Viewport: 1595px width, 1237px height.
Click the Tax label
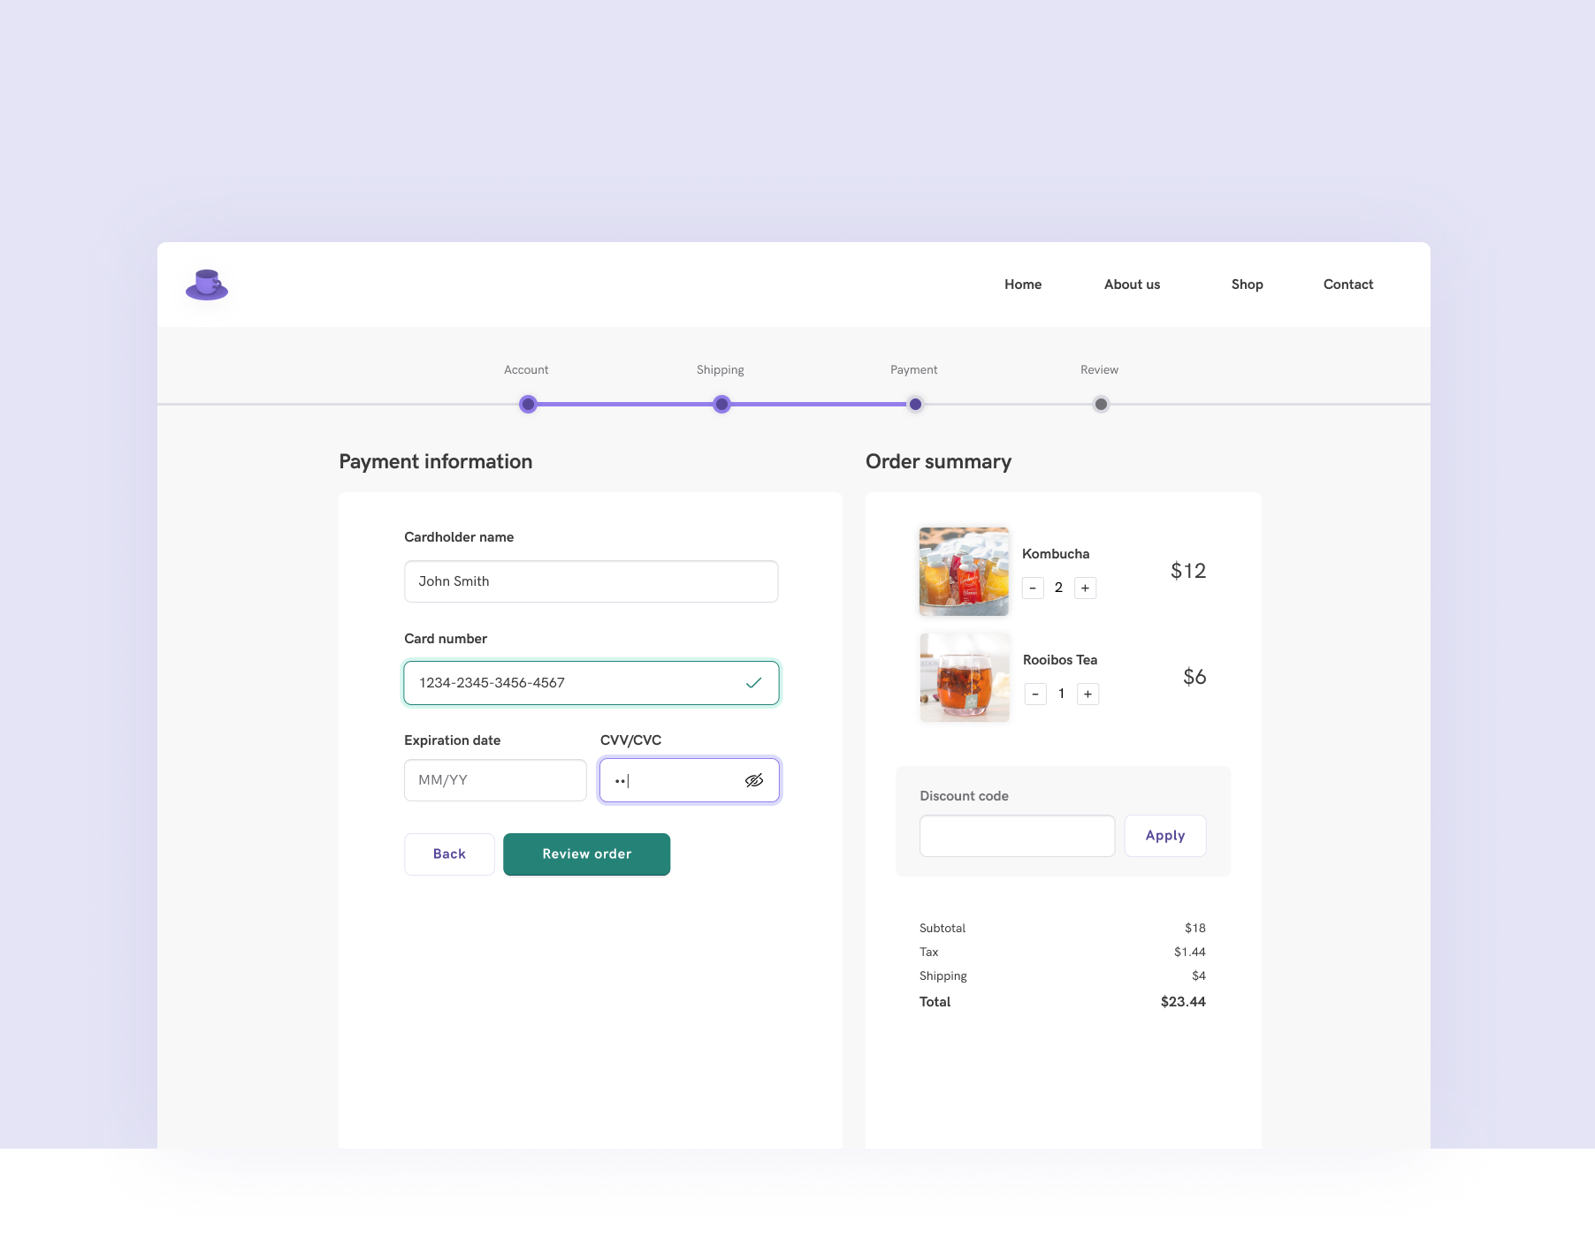[x=928, y=952]
